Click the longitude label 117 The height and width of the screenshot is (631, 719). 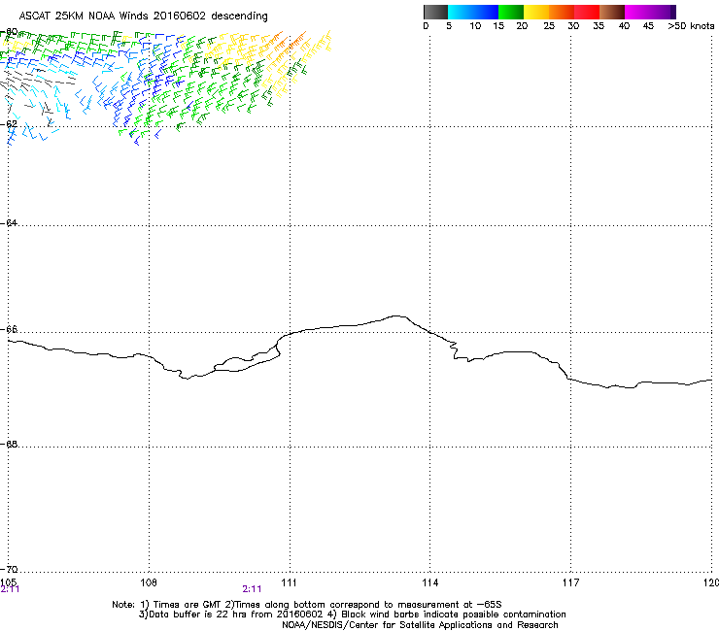(x=570, y=582)
